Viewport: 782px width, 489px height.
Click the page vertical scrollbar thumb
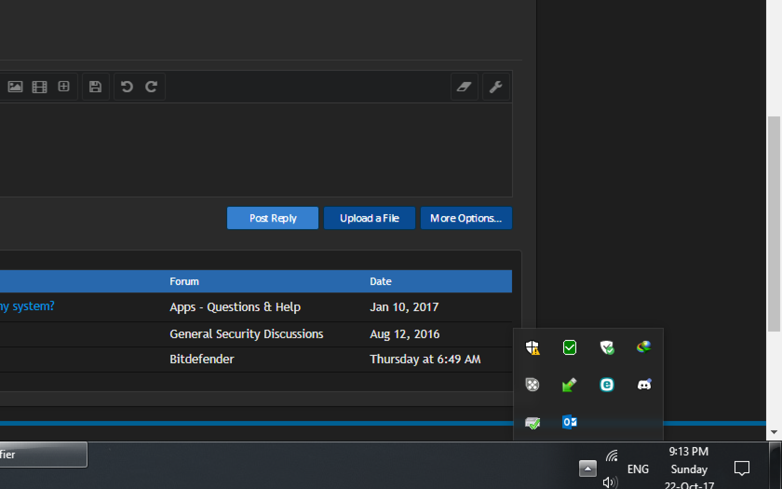[774, 224]
